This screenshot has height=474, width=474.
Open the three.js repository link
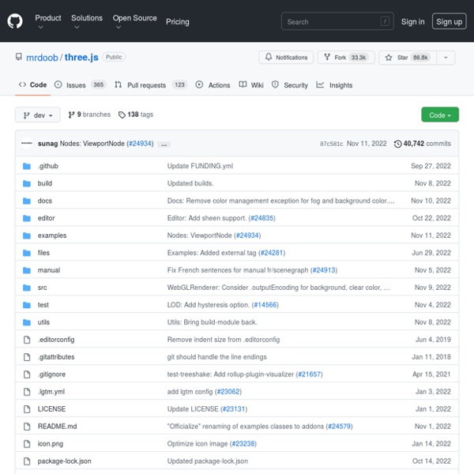point(81,58)
